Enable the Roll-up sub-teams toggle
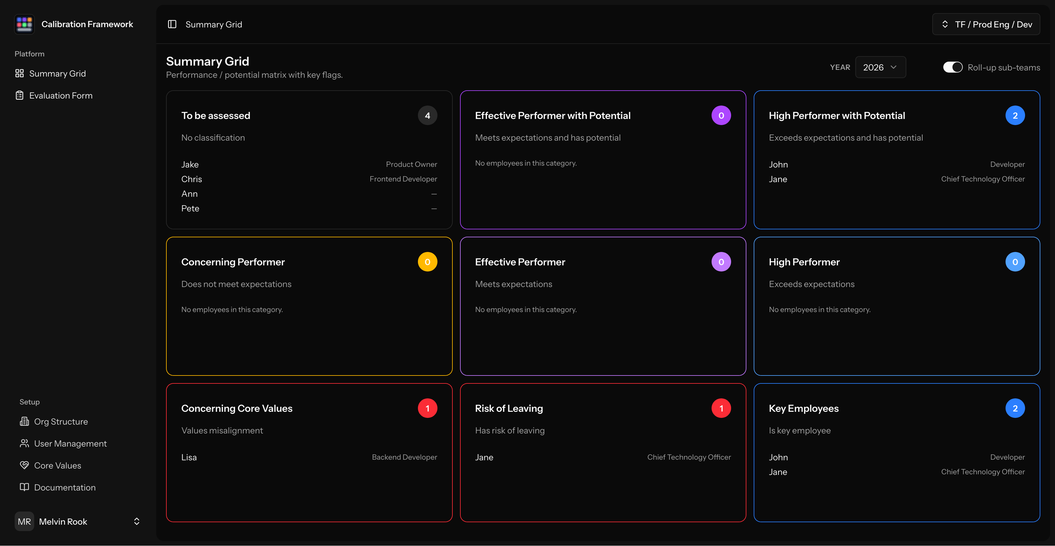Viewport: 1055px width, 546px height. coord(953,67)
